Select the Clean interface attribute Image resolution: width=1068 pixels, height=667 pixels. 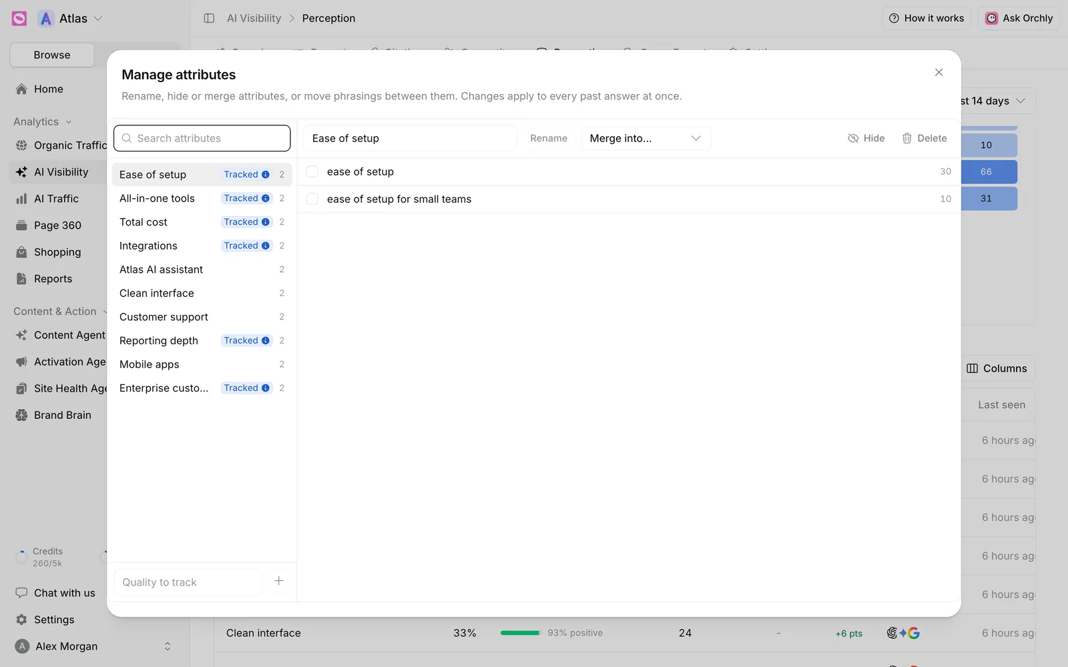[202, 293]
